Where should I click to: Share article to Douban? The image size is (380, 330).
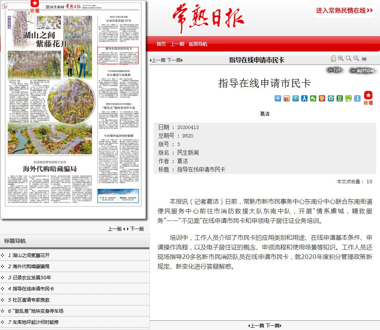click(340, 98)
